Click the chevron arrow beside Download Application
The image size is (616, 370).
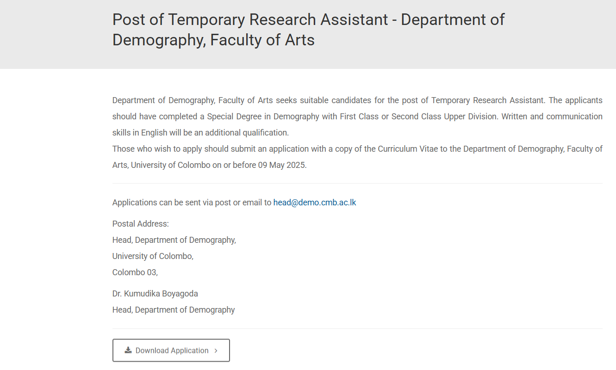click(x=216, y=351)
